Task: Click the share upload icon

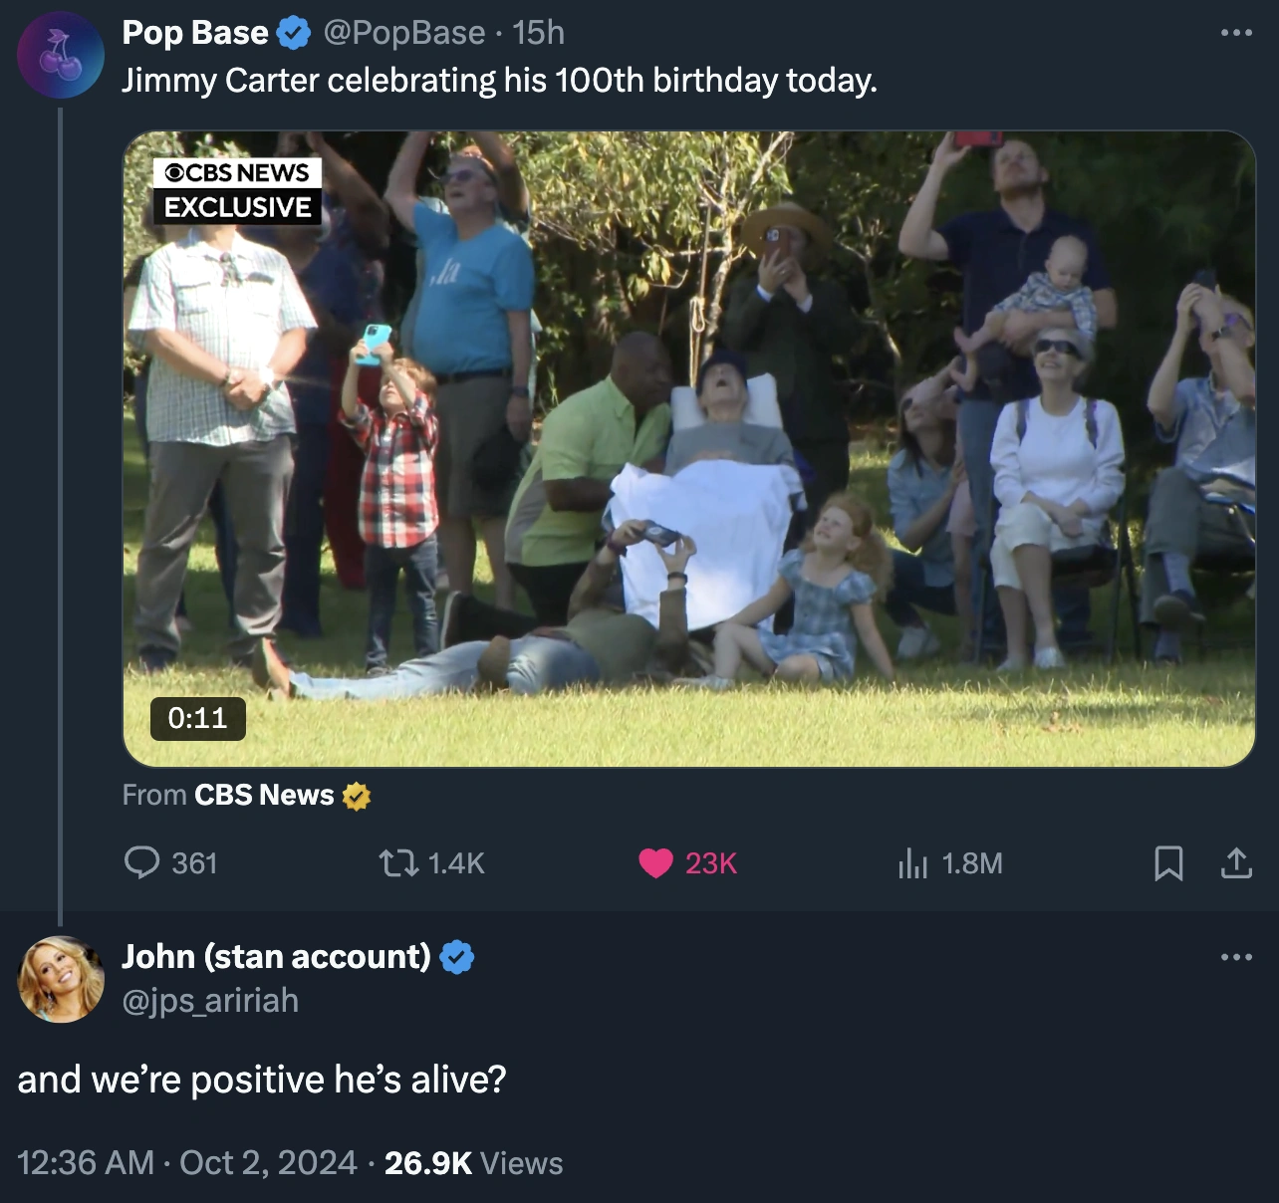Action: click(1235, 862)
